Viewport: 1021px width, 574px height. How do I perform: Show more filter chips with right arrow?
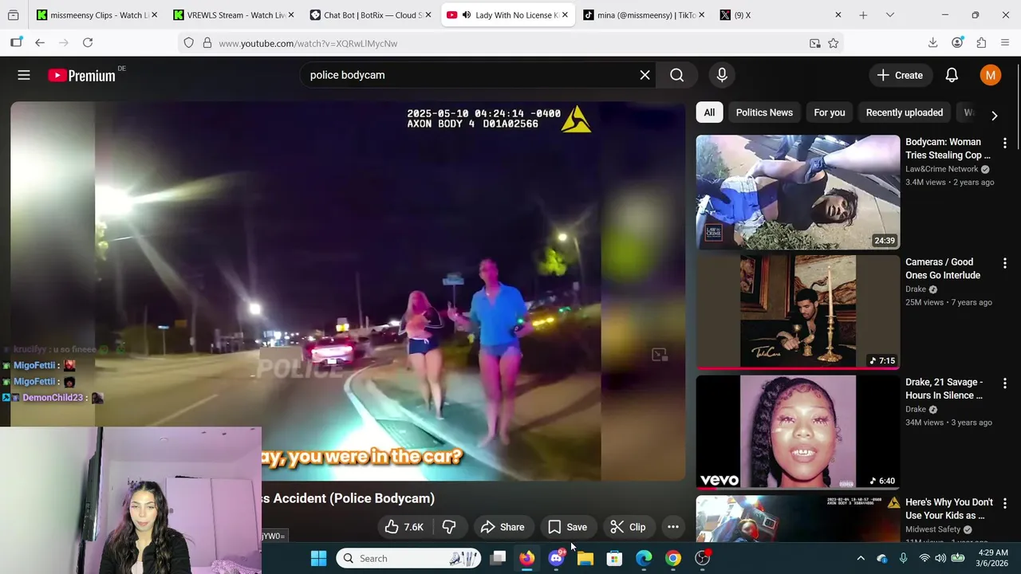994,116
